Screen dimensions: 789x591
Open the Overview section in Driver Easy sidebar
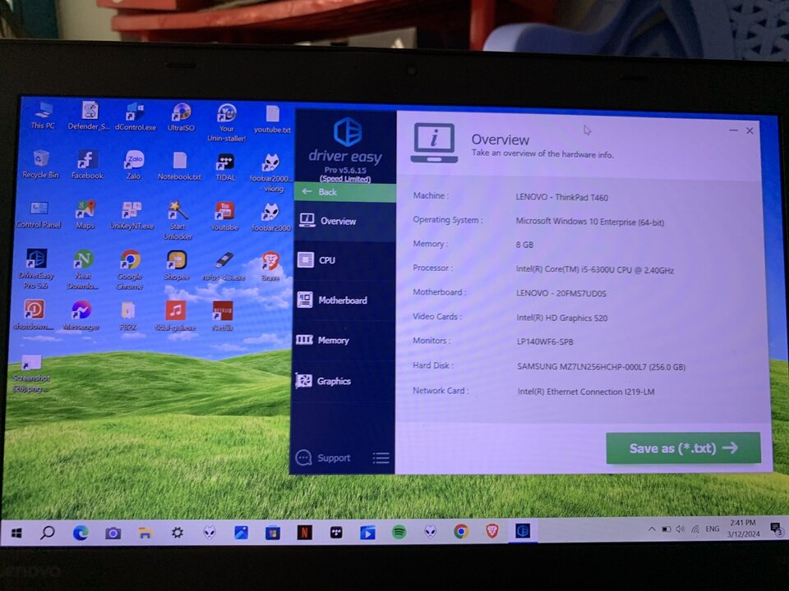click(x=344, y=221)
